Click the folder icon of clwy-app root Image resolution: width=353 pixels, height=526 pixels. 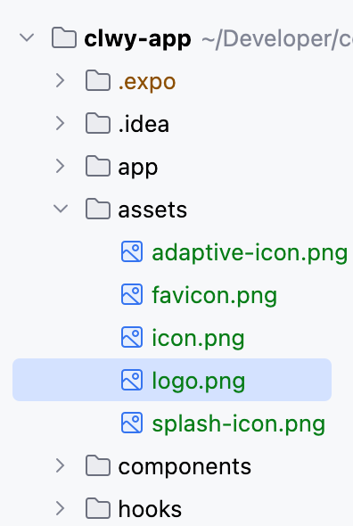pos(64,37)
